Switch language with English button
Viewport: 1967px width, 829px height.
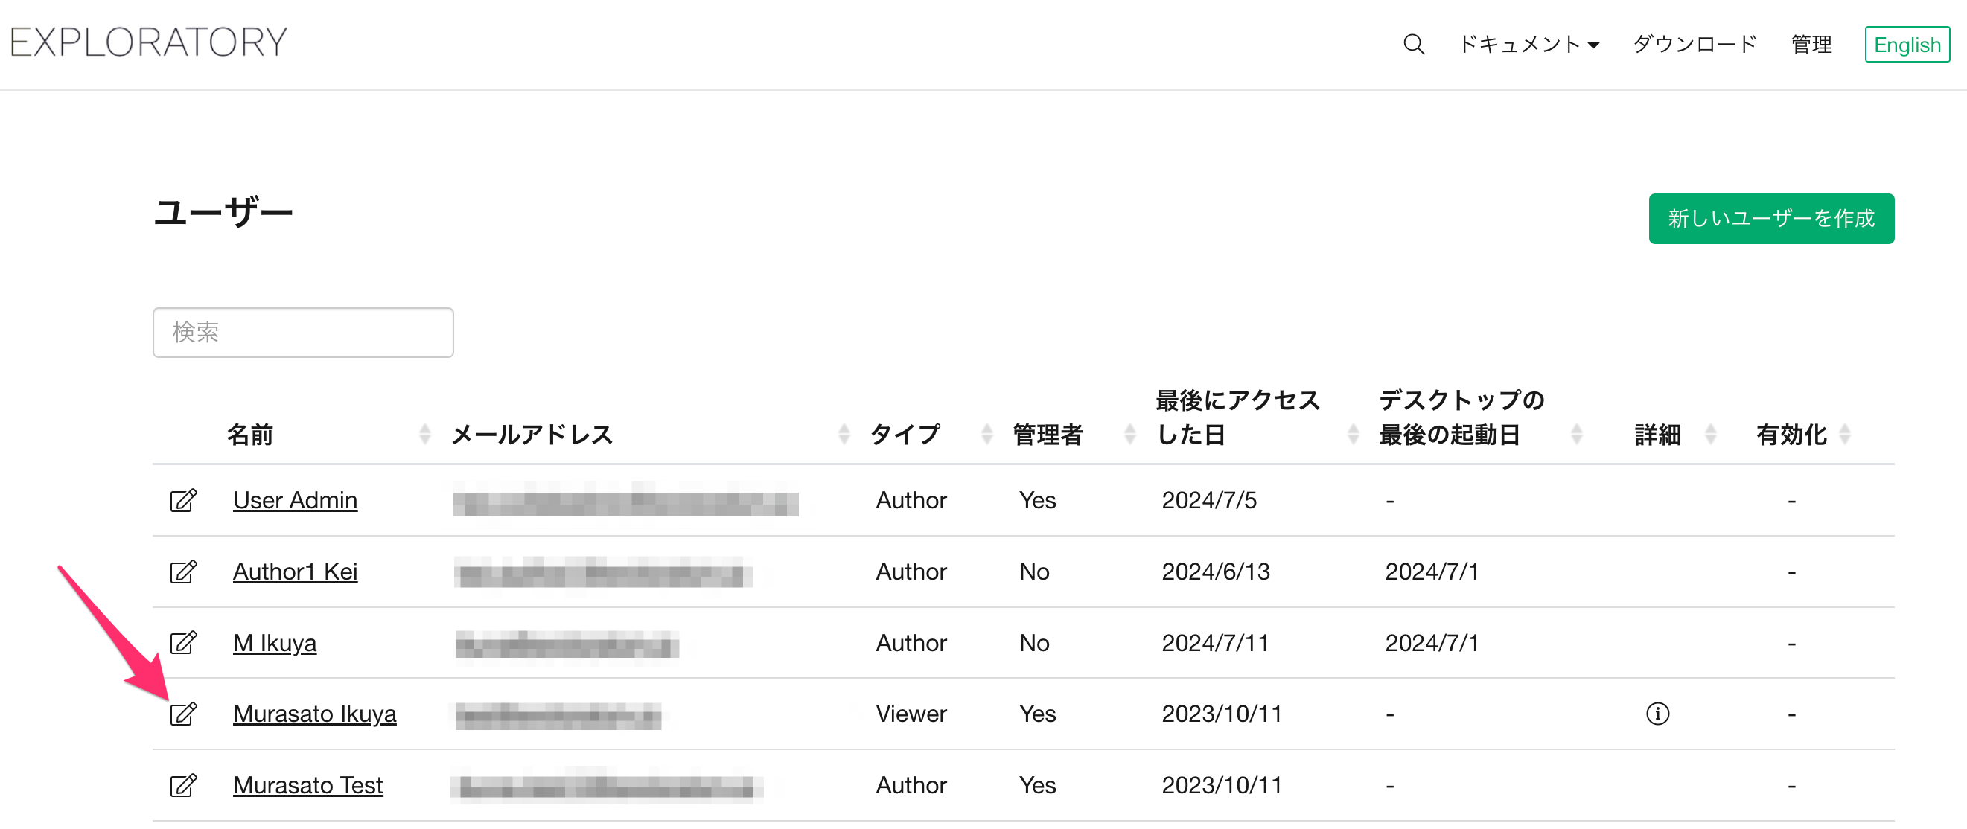[1907, 44]
